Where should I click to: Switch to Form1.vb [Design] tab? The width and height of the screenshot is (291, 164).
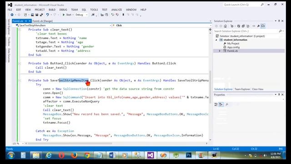coord(42,21)
